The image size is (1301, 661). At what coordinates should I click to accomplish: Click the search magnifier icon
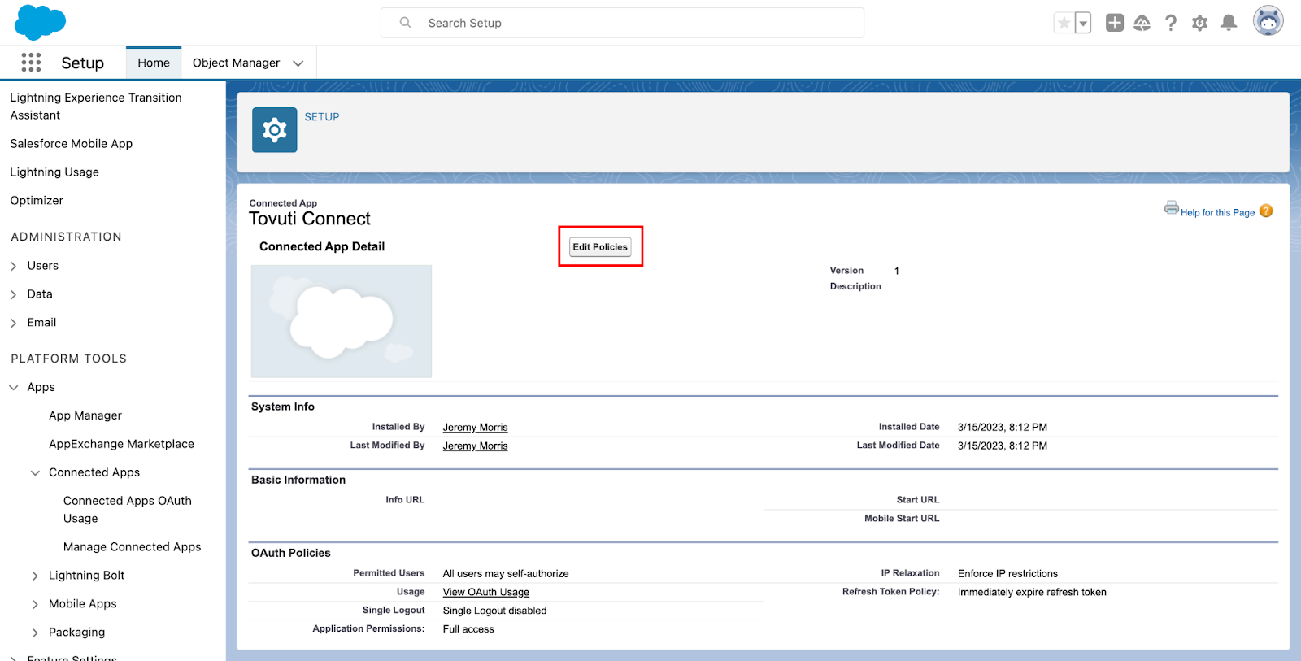(405, 23)
